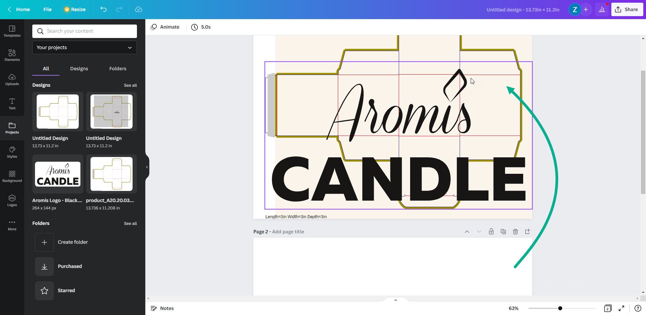Open the Elements panel

coord(12,55)
